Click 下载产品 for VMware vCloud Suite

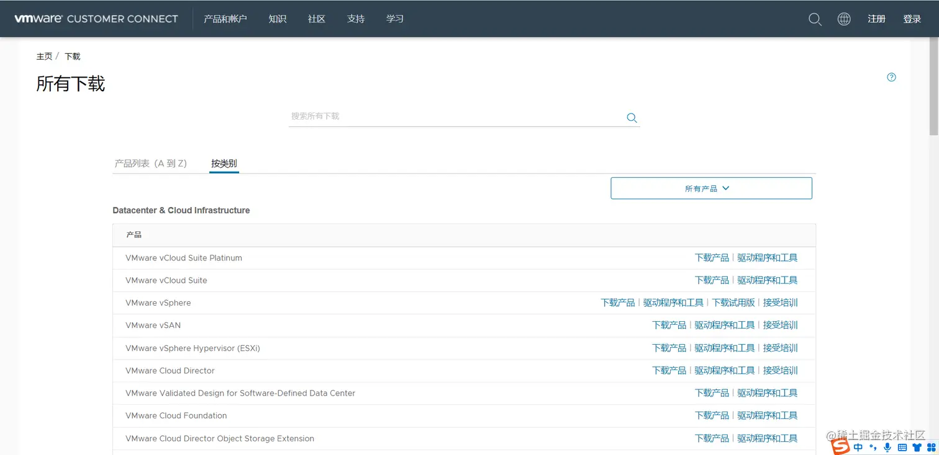(712, 280)
